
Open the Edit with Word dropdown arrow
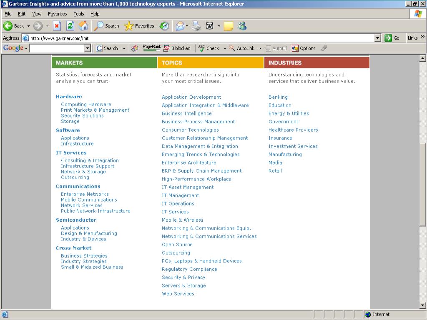click(x=219, y=26)
